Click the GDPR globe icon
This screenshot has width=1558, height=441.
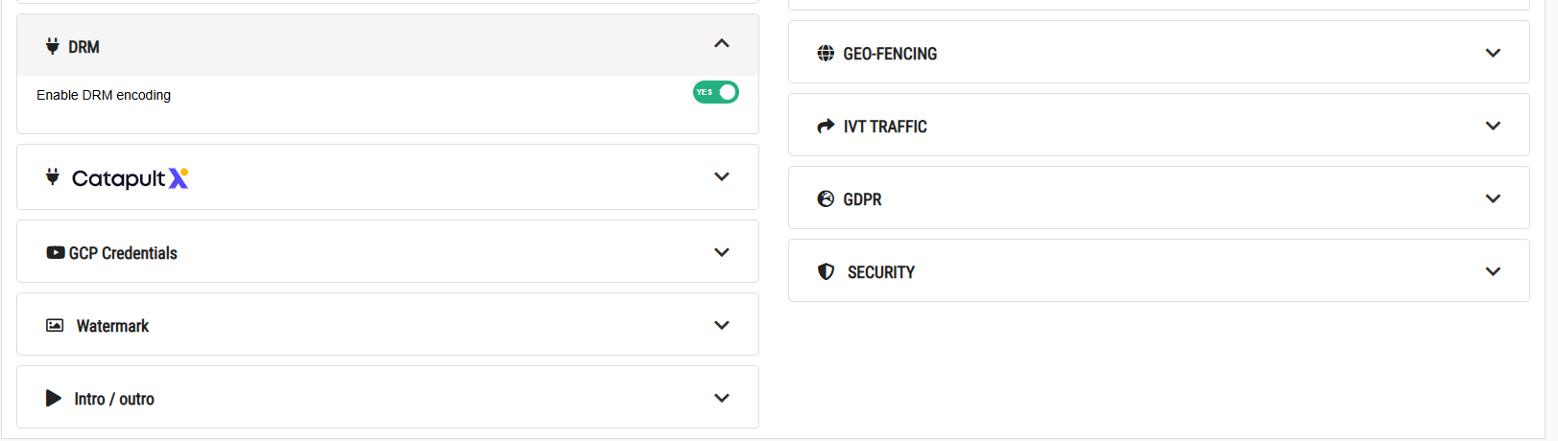tap(826, 198)
